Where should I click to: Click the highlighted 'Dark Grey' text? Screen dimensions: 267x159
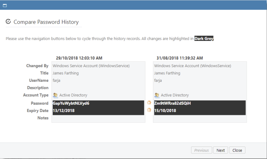tap(204, 38)
